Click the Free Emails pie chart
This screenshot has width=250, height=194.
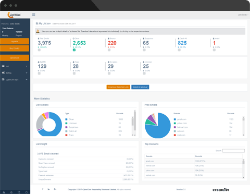(x=158, y=125)
